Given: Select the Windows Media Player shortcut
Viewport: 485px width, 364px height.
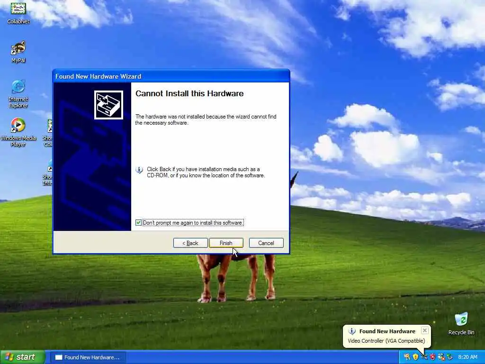Looking at the screenshot, I should coord(18,133).
